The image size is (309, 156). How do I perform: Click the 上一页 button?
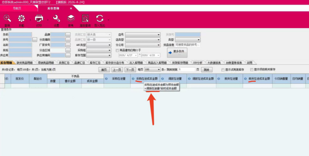tap(117, 70)
